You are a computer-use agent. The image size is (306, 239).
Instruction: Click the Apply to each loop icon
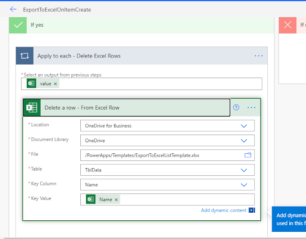point(24,56)
